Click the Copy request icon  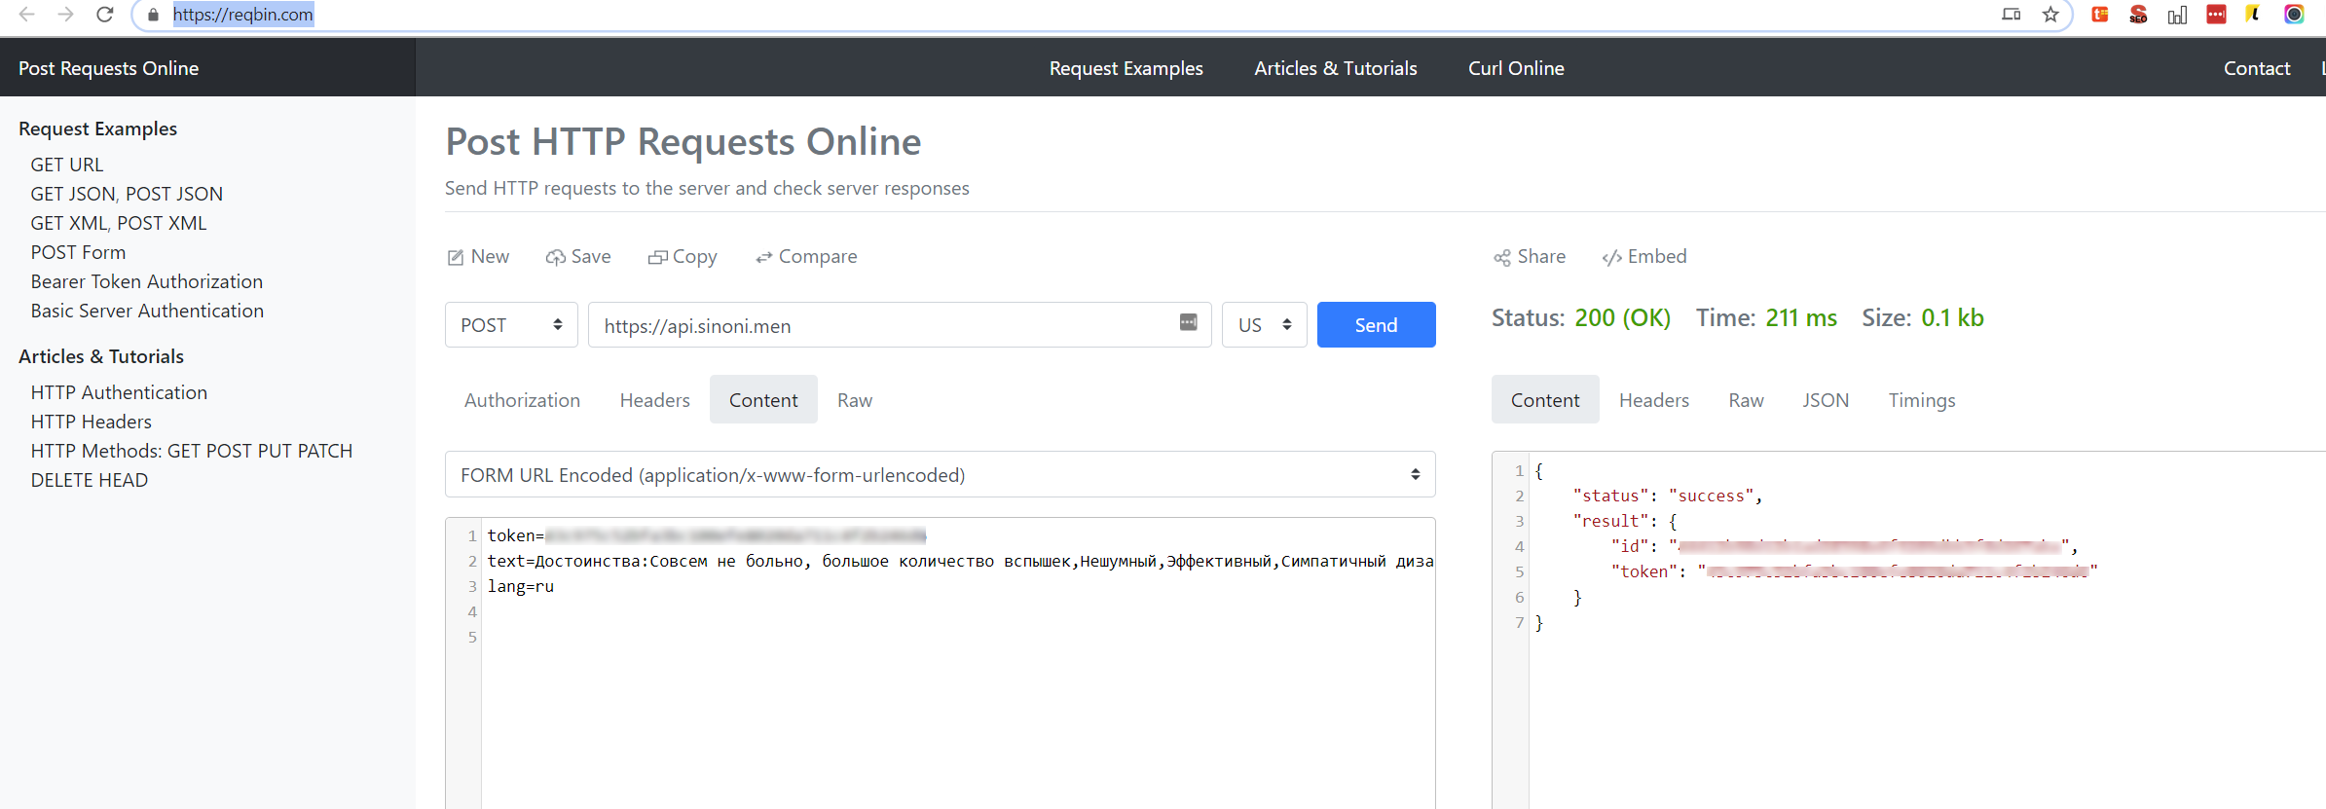(x=657, y=257)
